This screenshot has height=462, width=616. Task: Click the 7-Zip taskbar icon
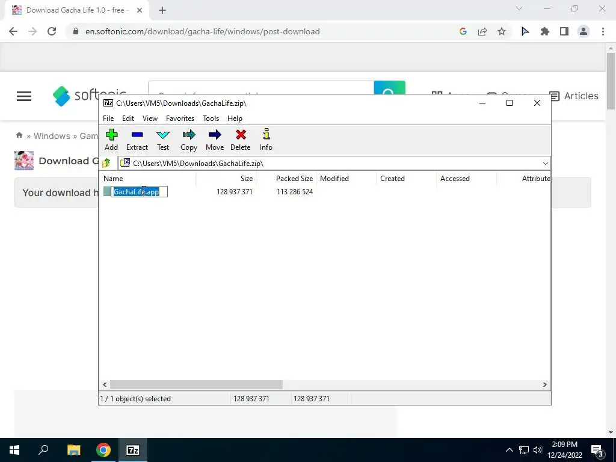132,450
